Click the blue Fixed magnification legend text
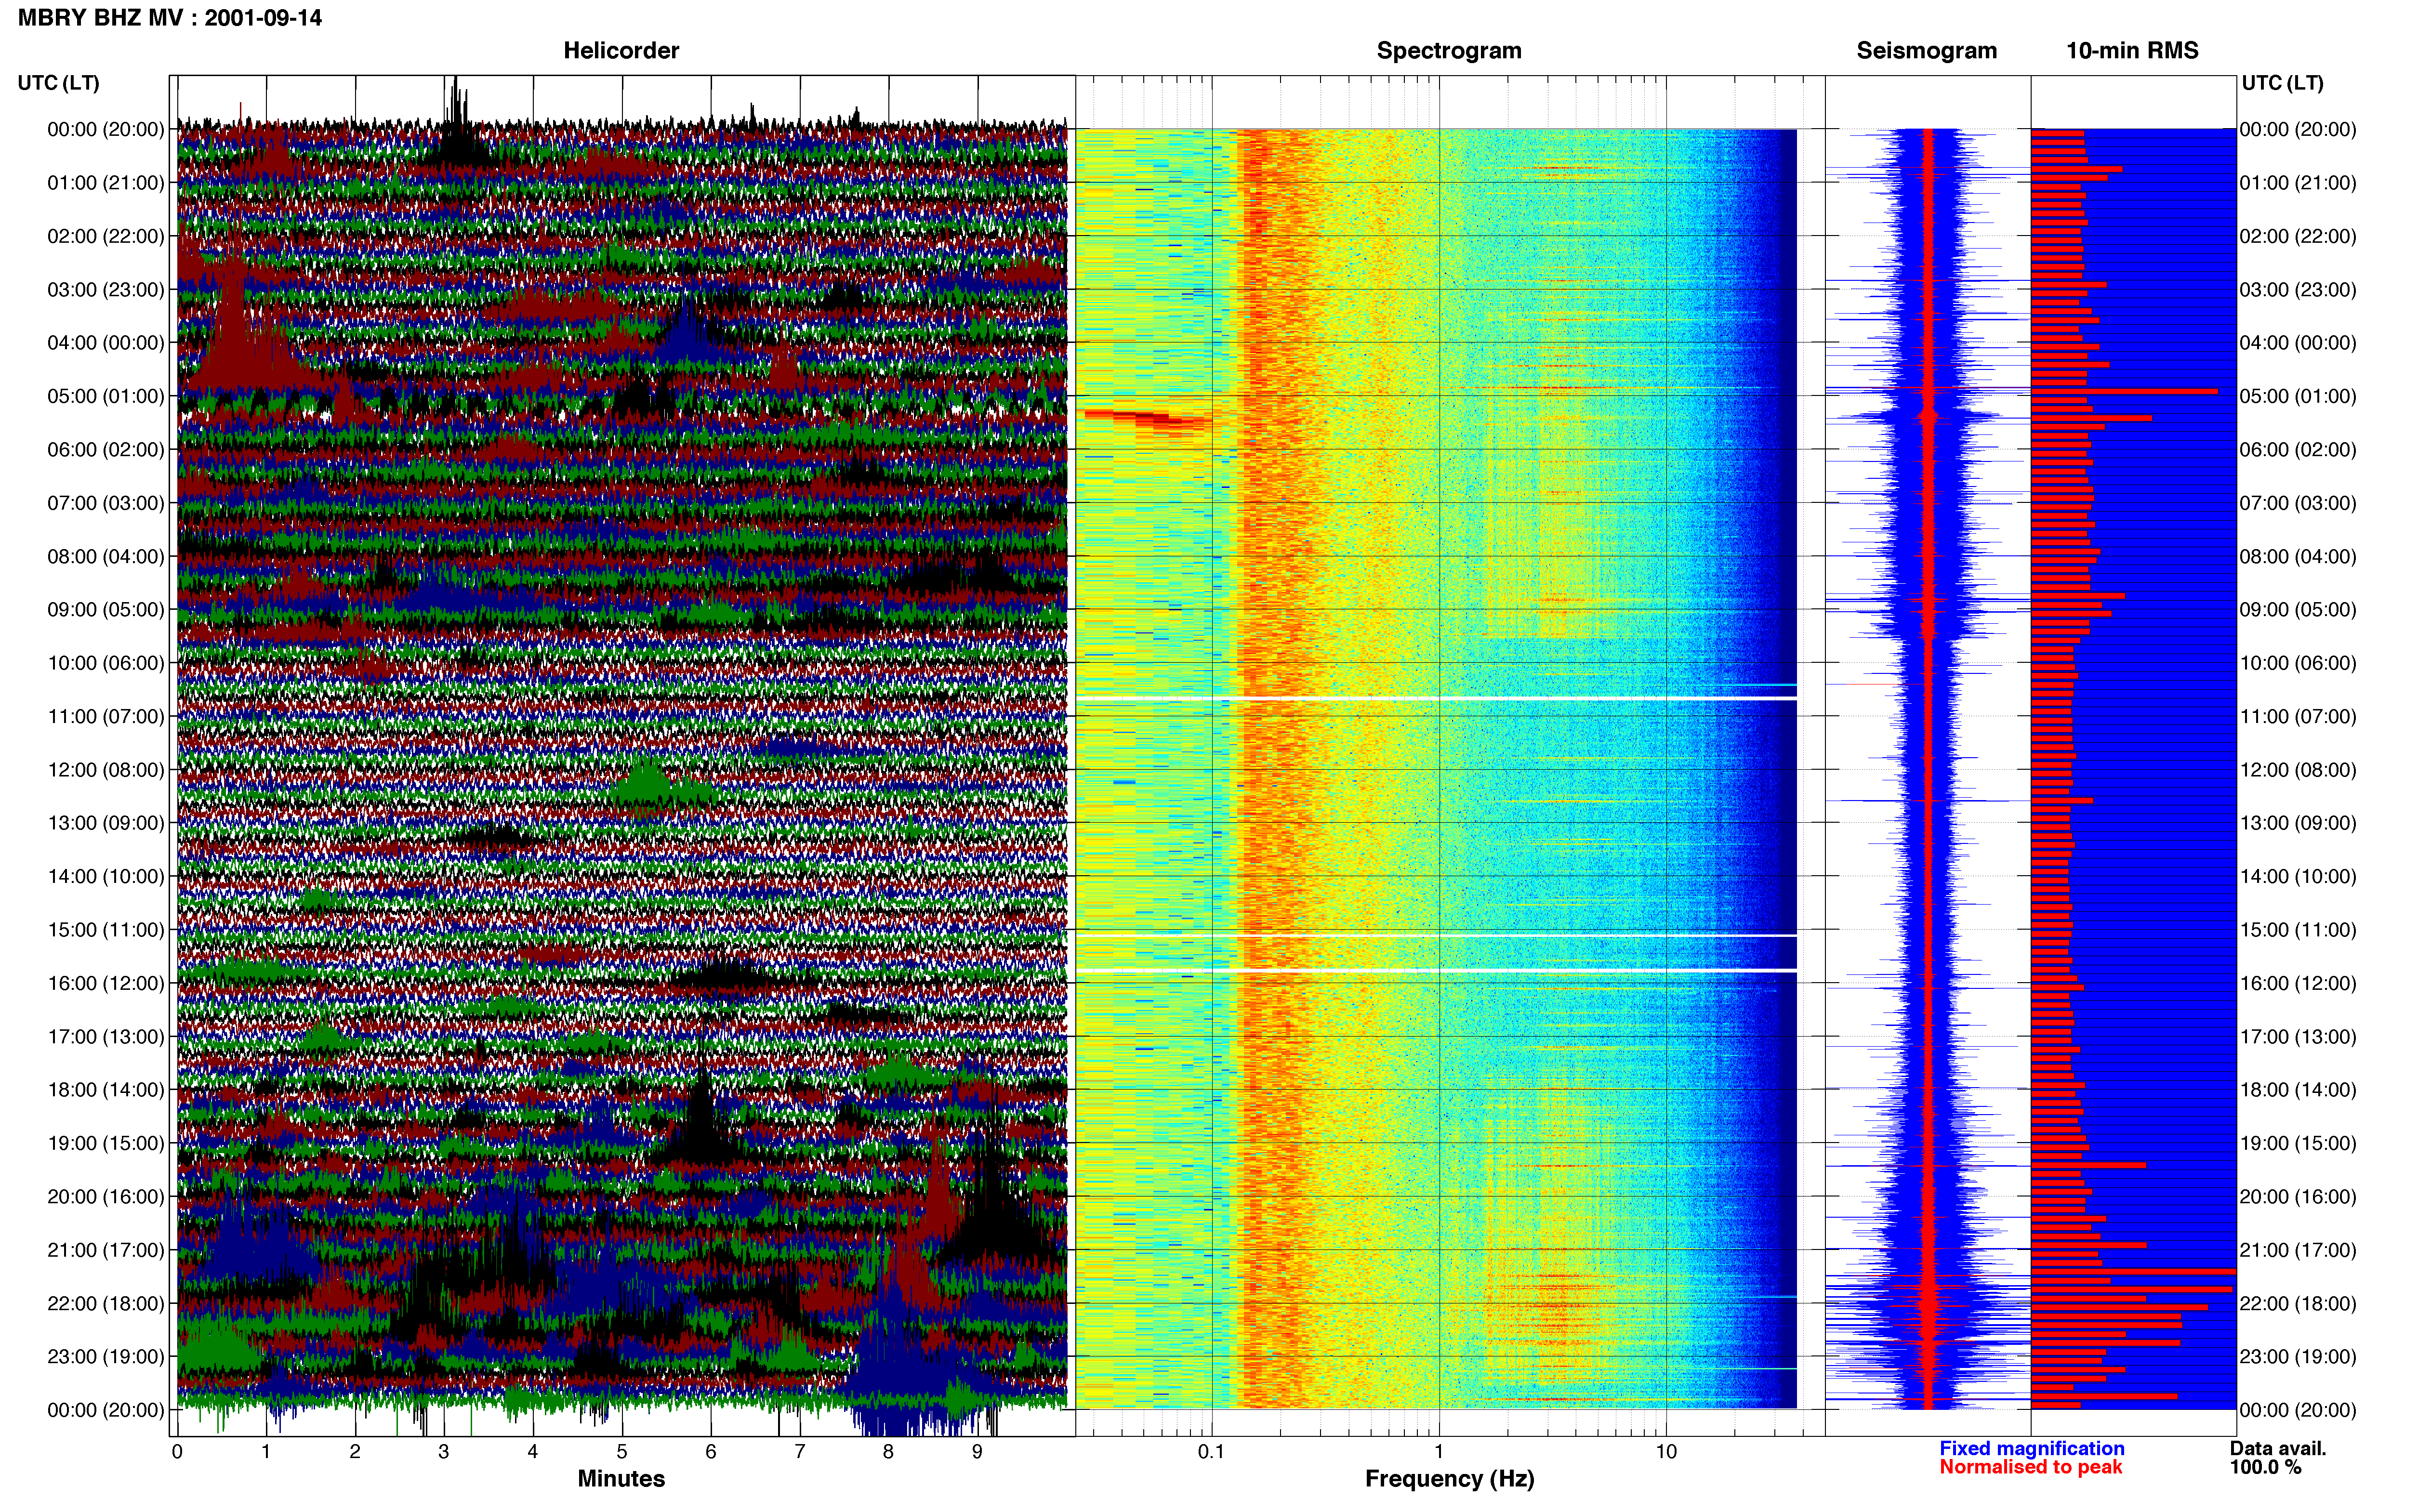2418x1512 pixels. pyautogui.click(x=2032, y=1448)
